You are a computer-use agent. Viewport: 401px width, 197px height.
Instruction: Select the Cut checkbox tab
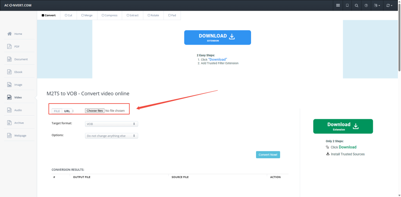(68, 15)
